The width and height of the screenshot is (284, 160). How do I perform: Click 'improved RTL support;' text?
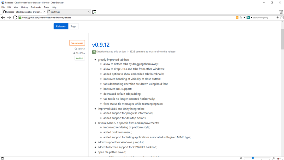[x=118, y=89]
